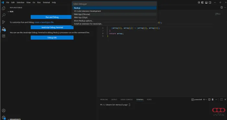Click the Run and Debug button
This screenshot has width=227, height=120.
(x=52, y=17)
